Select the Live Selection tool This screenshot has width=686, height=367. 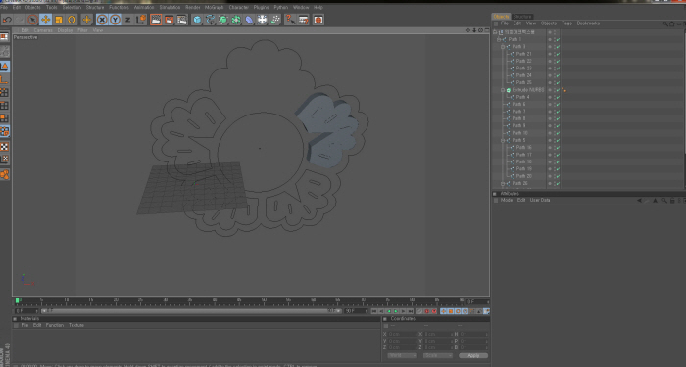point(32,20)
